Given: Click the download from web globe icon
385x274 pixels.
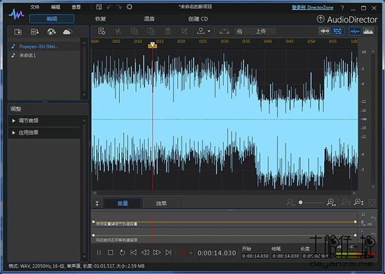Looking at the screenshot, I should pos(50,31).
